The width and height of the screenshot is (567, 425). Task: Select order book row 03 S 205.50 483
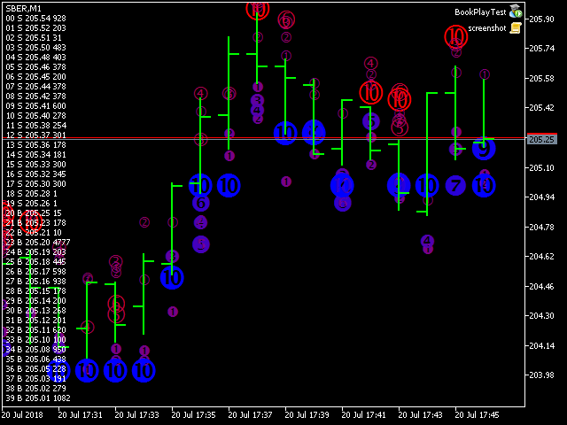tap(35, 48)
